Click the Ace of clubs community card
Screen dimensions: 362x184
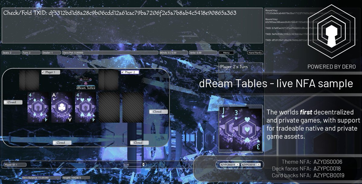pyautogui.click(x=62, y=107)
